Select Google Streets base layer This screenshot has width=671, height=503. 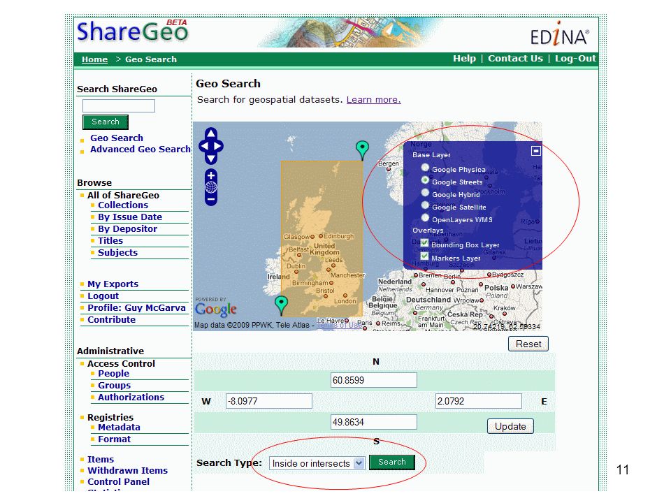coord(425,180)
